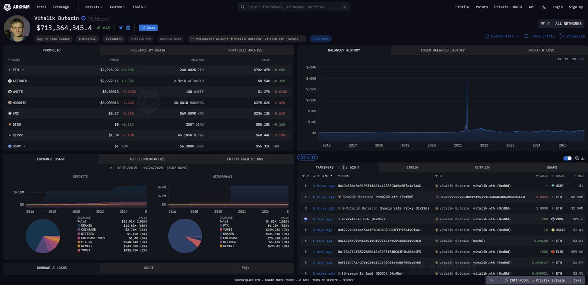Screen dimensions: 588x285
Task: Switch to Portfolio Archive tab
Action: (x=245, y=50)
